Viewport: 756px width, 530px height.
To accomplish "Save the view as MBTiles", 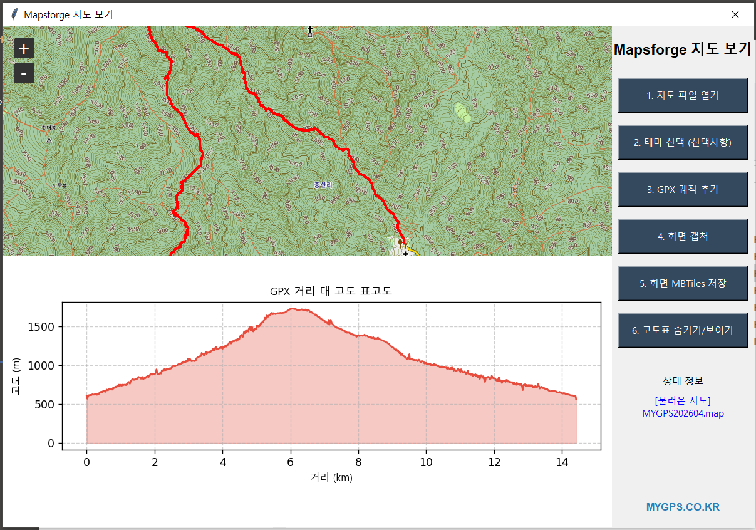I will [683, 283].
